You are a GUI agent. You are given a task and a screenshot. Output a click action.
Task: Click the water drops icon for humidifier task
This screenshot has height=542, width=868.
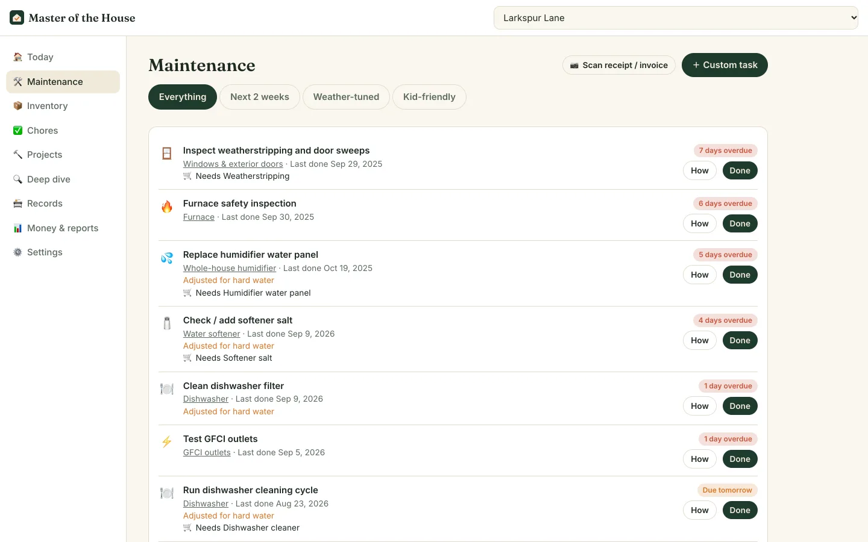click(167, 258)
